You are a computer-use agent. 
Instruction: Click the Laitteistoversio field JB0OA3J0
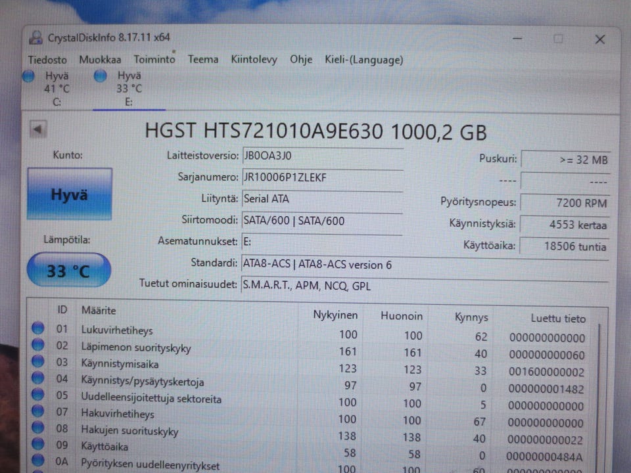[322, 156]
